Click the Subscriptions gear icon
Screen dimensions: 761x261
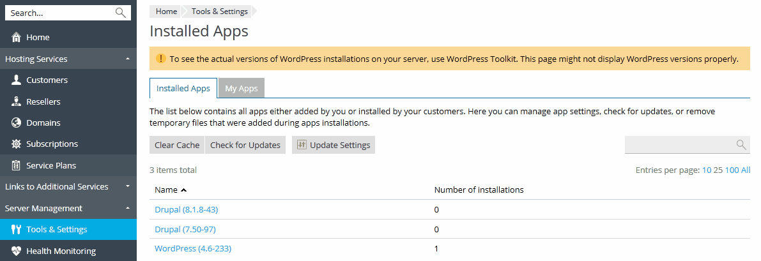(16, 144)
